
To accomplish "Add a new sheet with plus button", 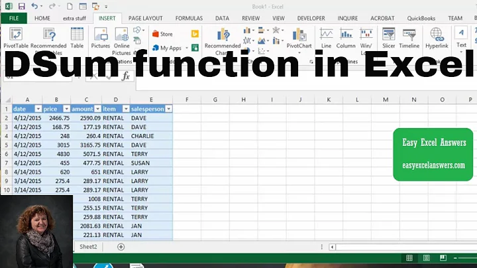I will pyautogui.click(x=121, y=247).
